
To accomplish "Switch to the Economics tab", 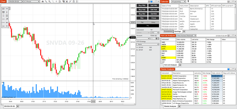I will pyautogui.click(x=168, y=31).
